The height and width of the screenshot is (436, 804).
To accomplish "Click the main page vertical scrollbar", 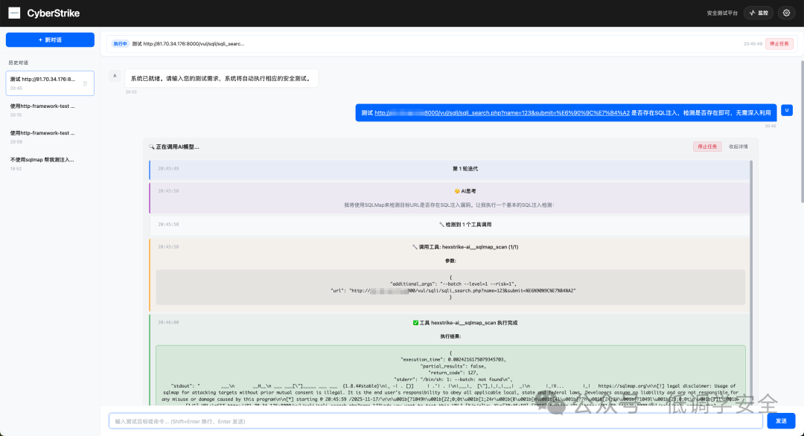I will click(802, 132).
